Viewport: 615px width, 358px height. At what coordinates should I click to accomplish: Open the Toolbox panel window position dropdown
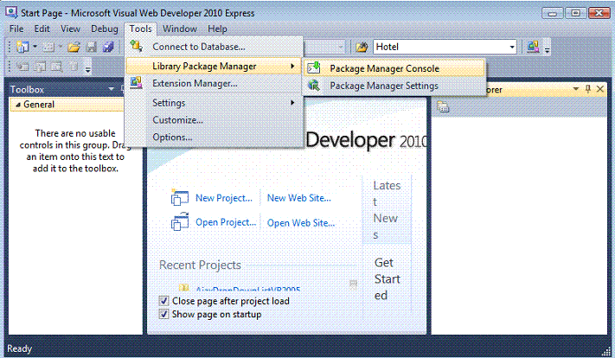(x=111, y=89)
